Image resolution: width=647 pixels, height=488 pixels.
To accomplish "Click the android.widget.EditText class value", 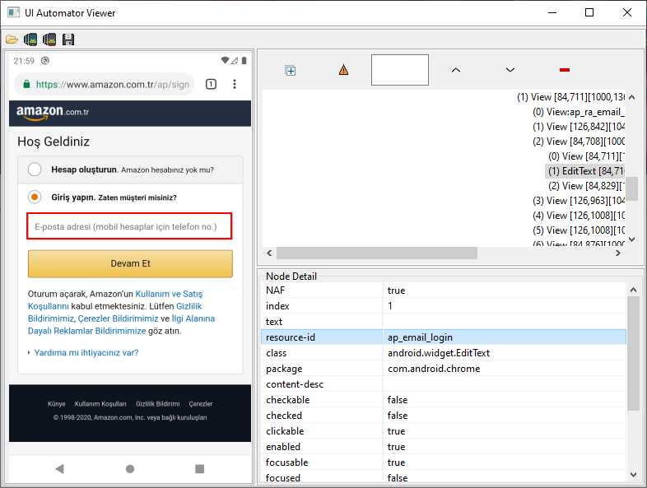I will 505,353.
